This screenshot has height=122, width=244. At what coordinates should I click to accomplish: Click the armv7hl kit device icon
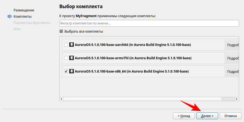pyautogui.click(x=72, y=58)
